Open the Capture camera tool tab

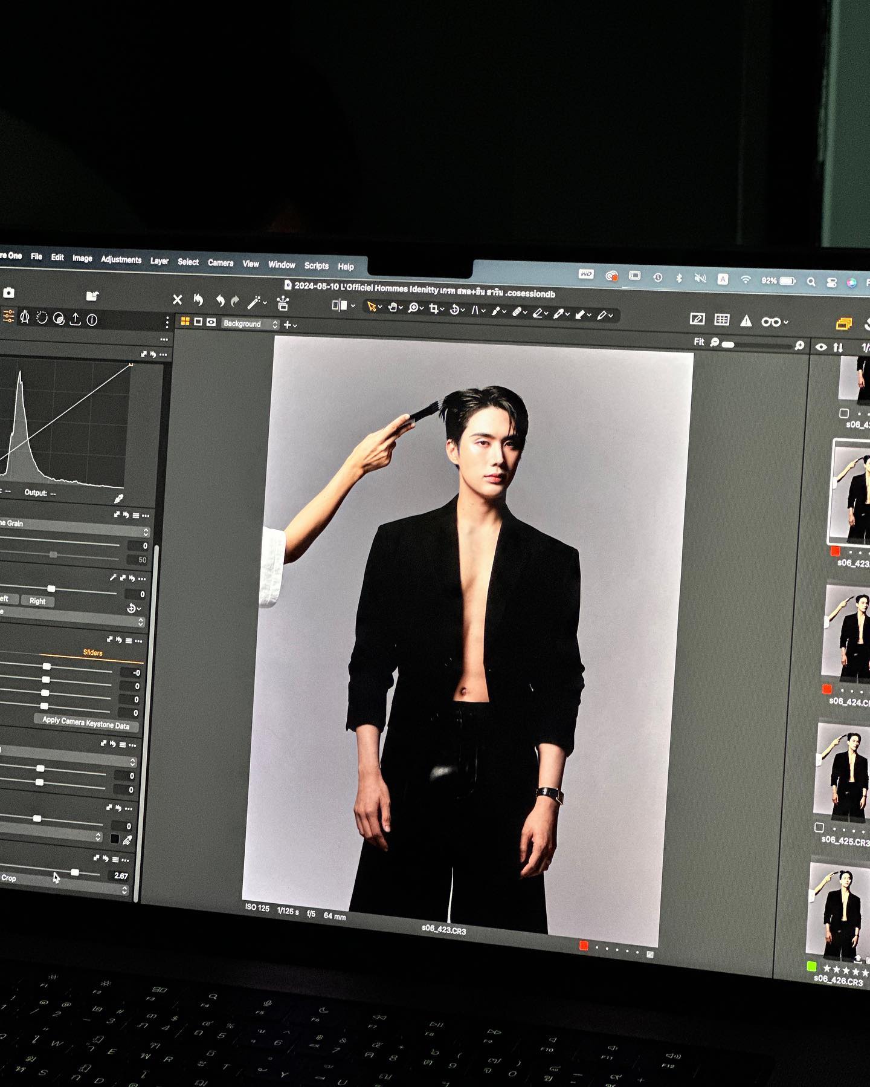(x=8, y=293)
